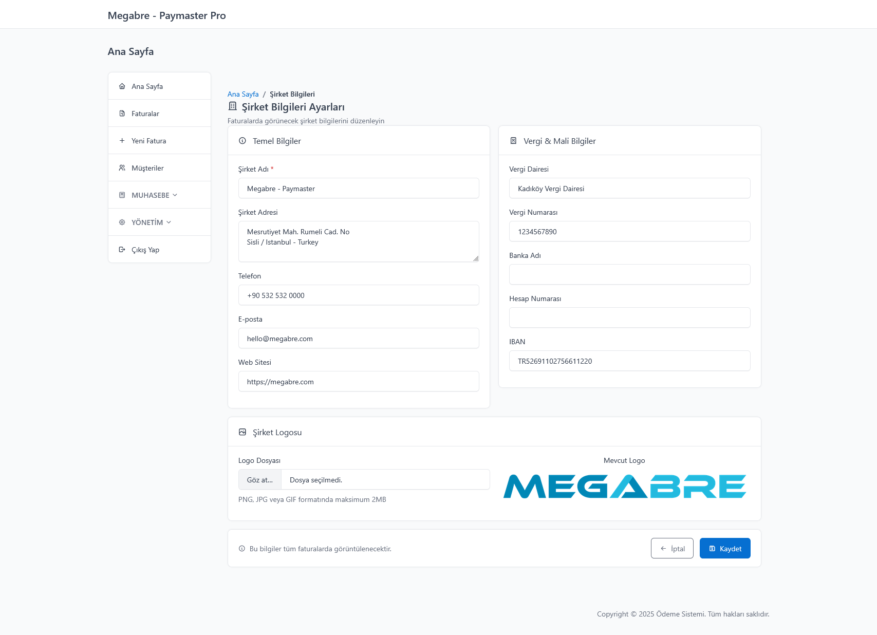Click the current MEGABRE logo image
Screen dimensions: 877x635
[624, 486]
